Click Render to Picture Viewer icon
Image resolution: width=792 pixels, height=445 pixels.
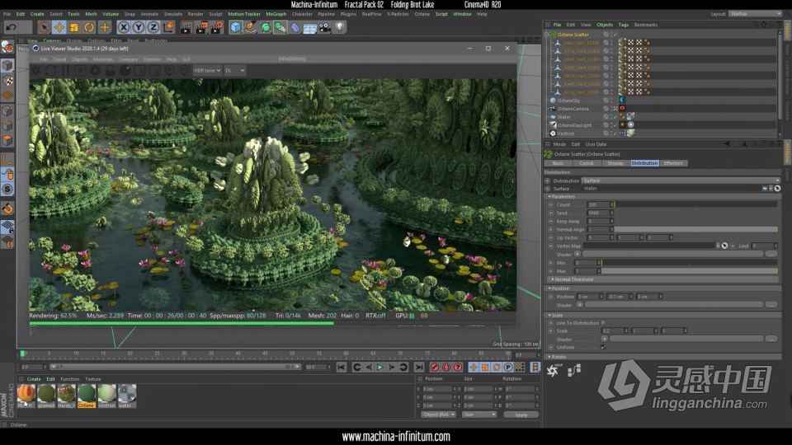(201, 27)
